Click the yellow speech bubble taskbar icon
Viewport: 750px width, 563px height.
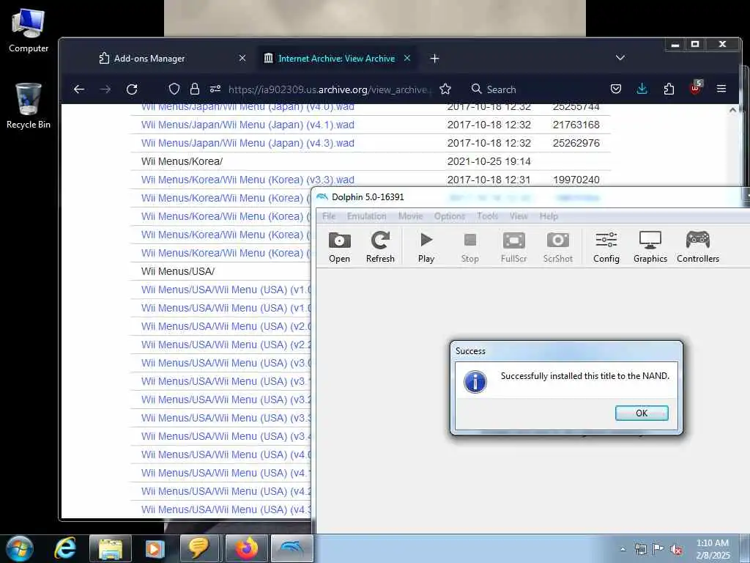tap(199, 548)
